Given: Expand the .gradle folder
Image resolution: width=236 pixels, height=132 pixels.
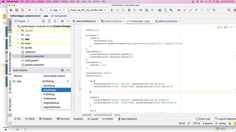Looking at the screenshot, I should (x=18, y=30).
